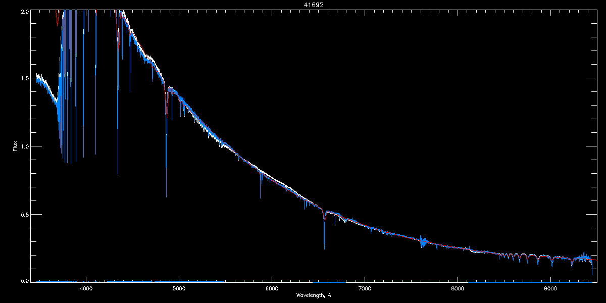Click the Wavelength, A axis label
Image resolution: width=606 pixels, height=303 pixels.
coord(314,295)
